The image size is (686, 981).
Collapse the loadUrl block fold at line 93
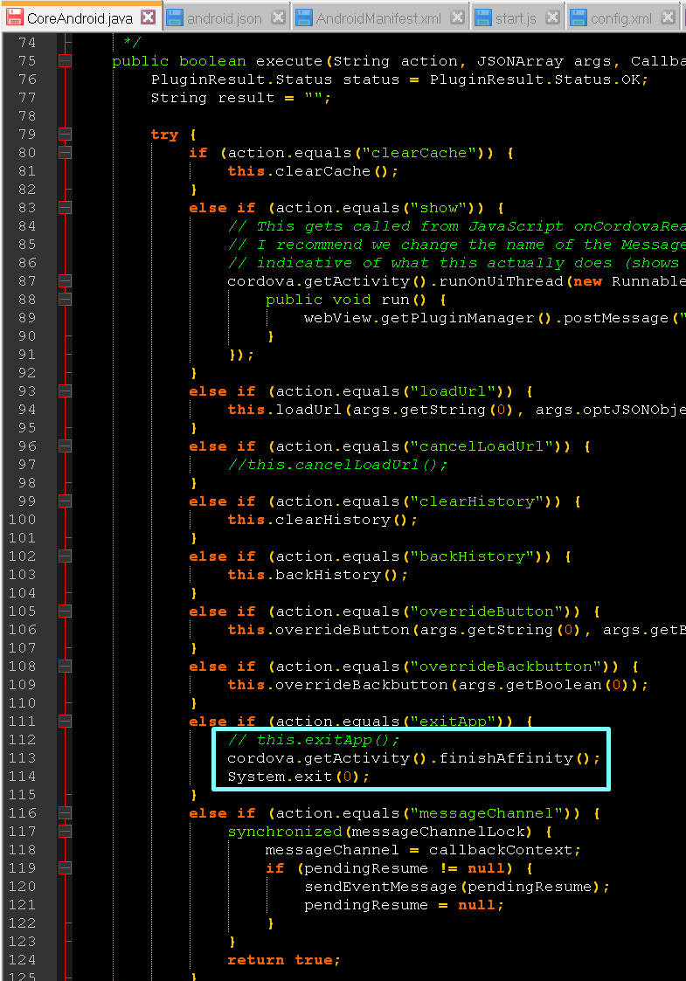(x=65, y=391)
